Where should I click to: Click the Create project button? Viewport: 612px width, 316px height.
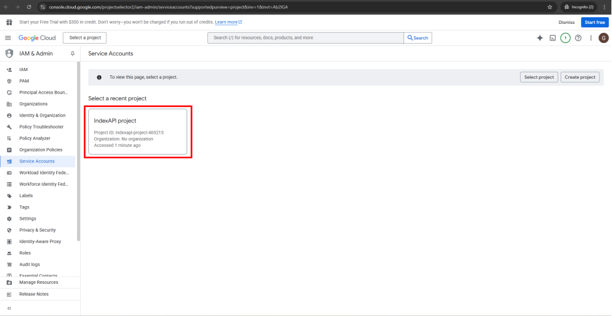coord(580,77)
